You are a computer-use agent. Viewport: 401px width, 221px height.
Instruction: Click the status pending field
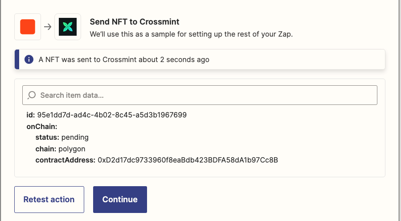coord(62,138)
